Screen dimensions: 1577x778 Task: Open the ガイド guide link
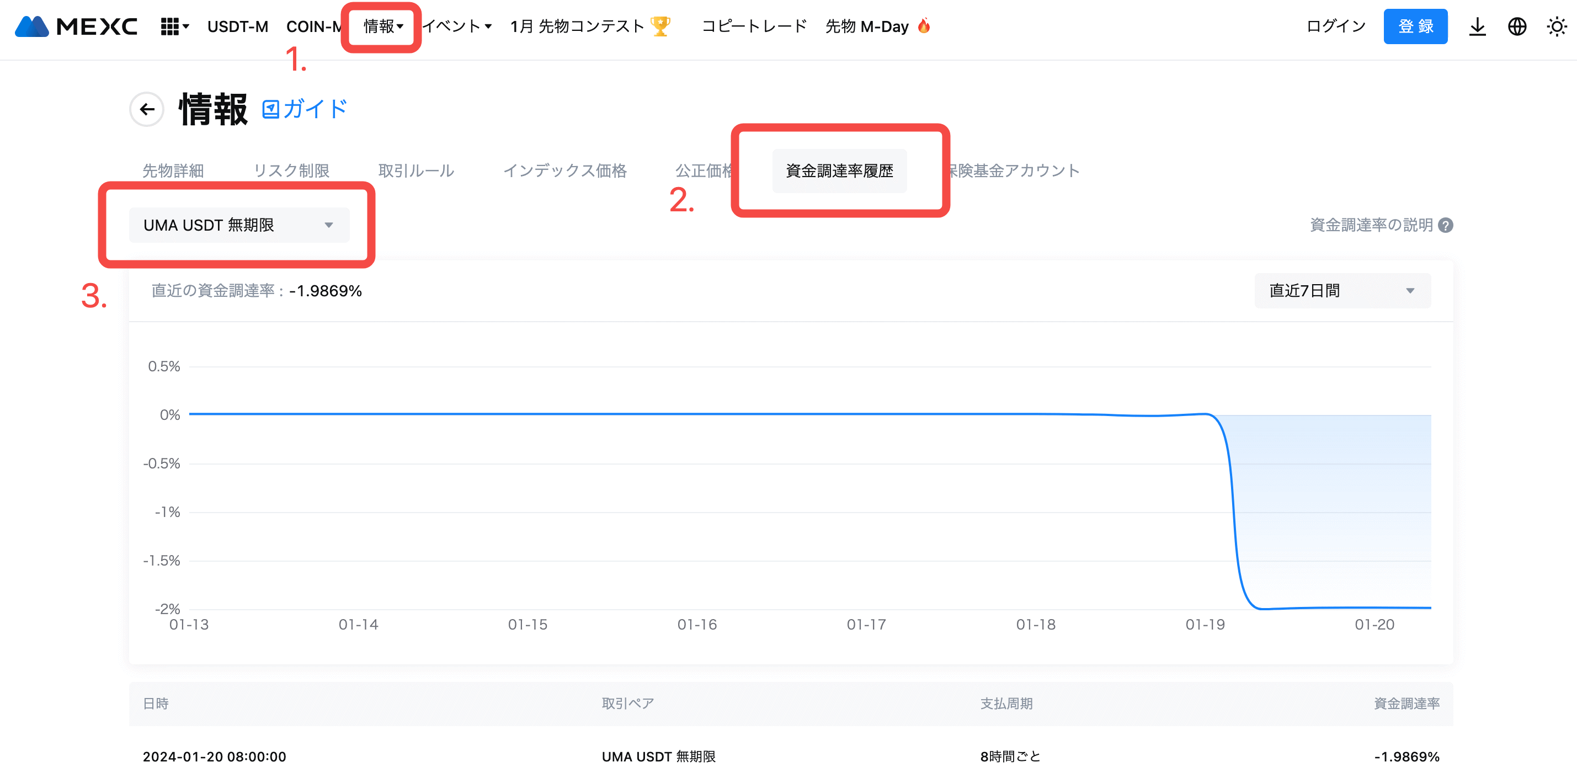click(x=306, y=110)
